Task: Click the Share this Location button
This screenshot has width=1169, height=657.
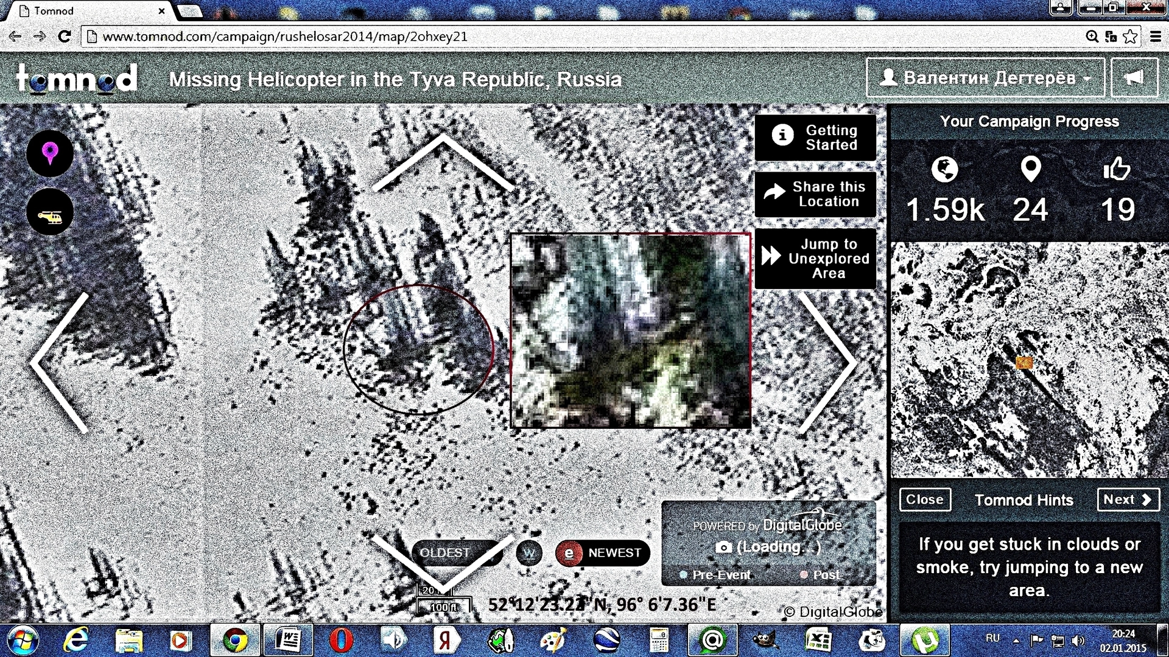Action: coord(815,194)
